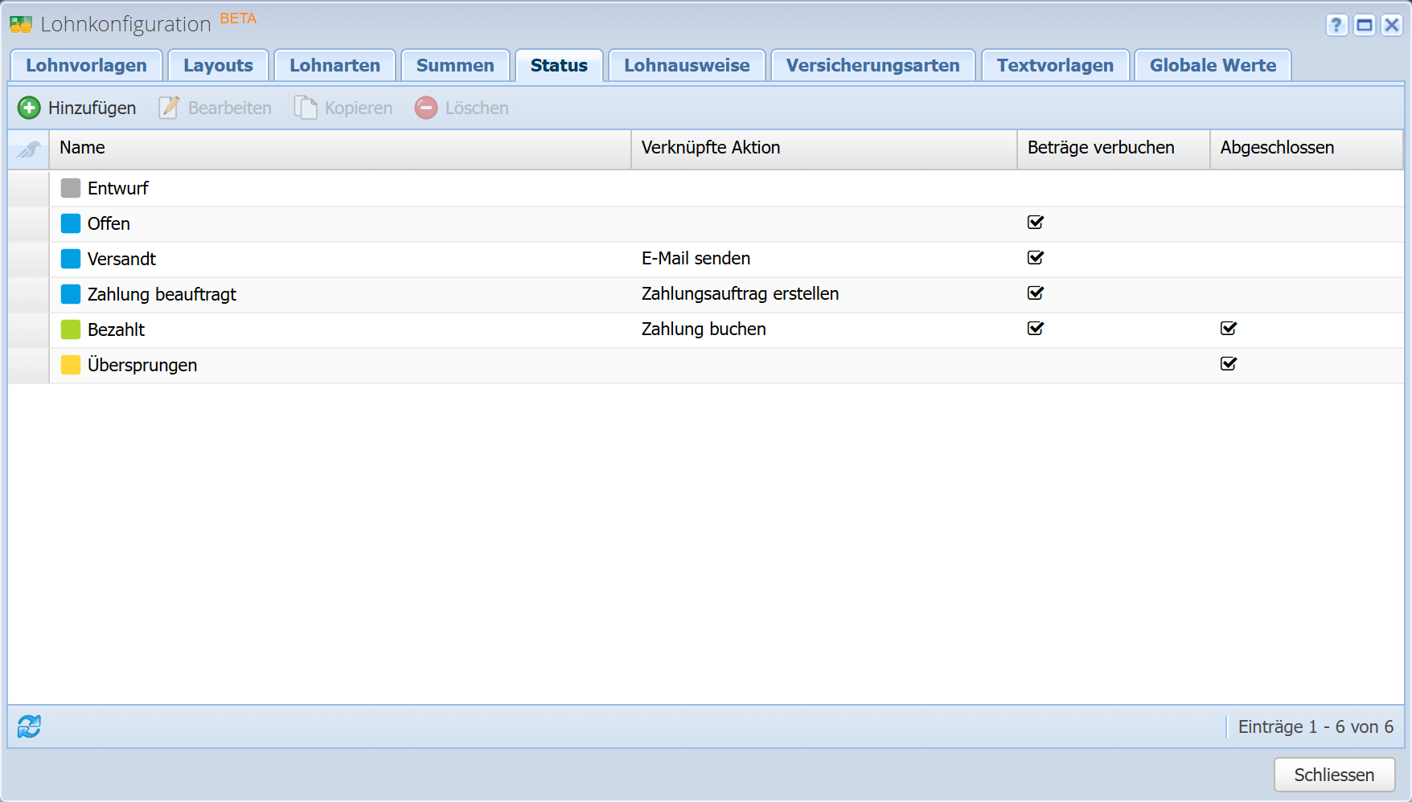Click the pin icon in table header
The height and width of the screenshot is (802, 1412).
[x=29, y=149]
